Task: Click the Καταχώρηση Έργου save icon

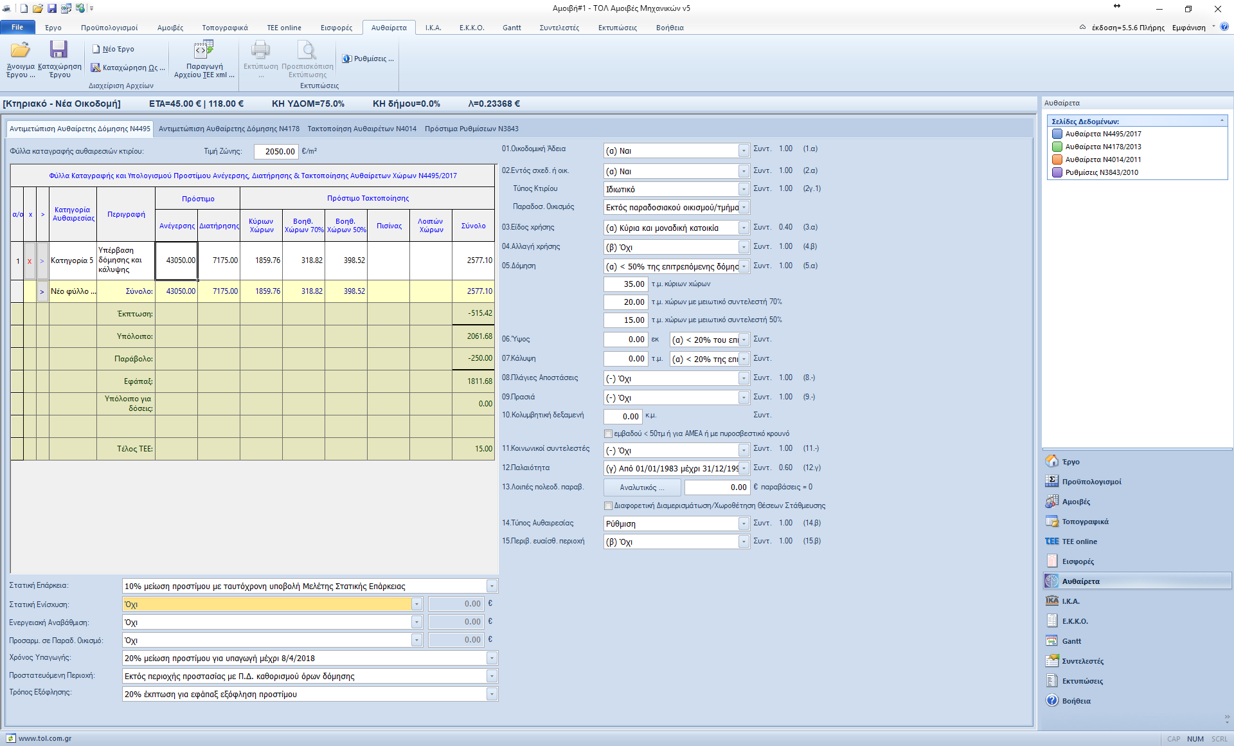Action: point(59,50)
